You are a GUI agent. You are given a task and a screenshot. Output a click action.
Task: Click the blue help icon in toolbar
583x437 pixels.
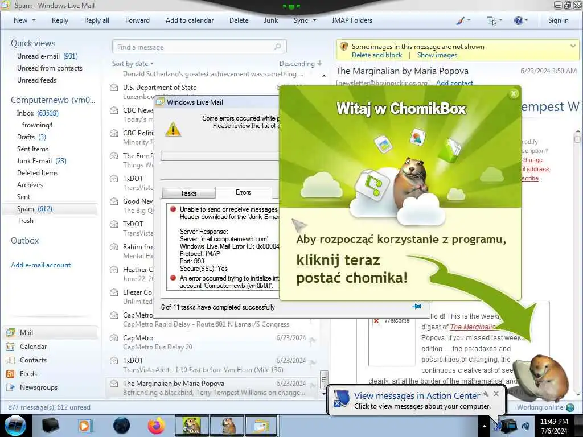pyautogui.click(x=518, y=20)
